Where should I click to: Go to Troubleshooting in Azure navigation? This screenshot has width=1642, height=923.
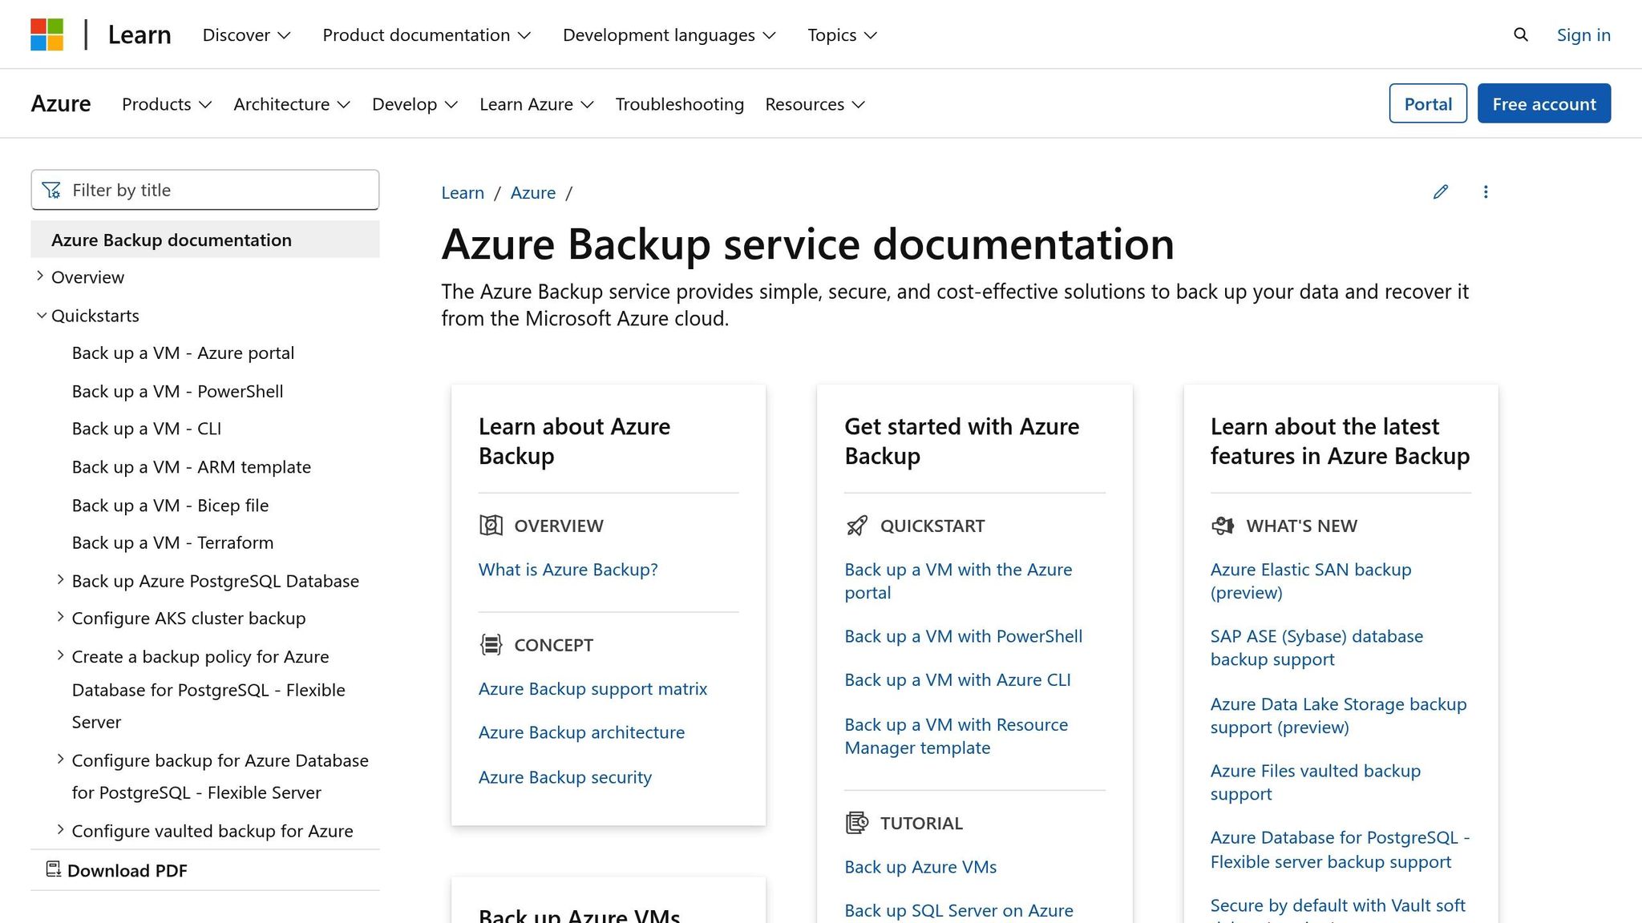[679, 104]
